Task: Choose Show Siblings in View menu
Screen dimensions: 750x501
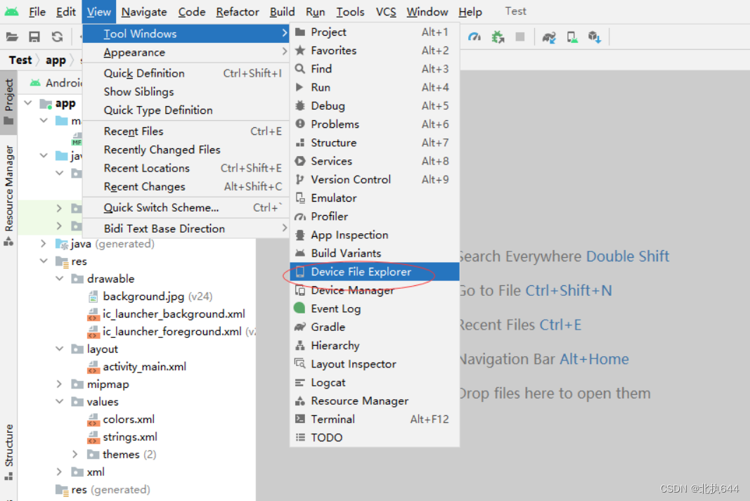Action: [x=186, y=92]
